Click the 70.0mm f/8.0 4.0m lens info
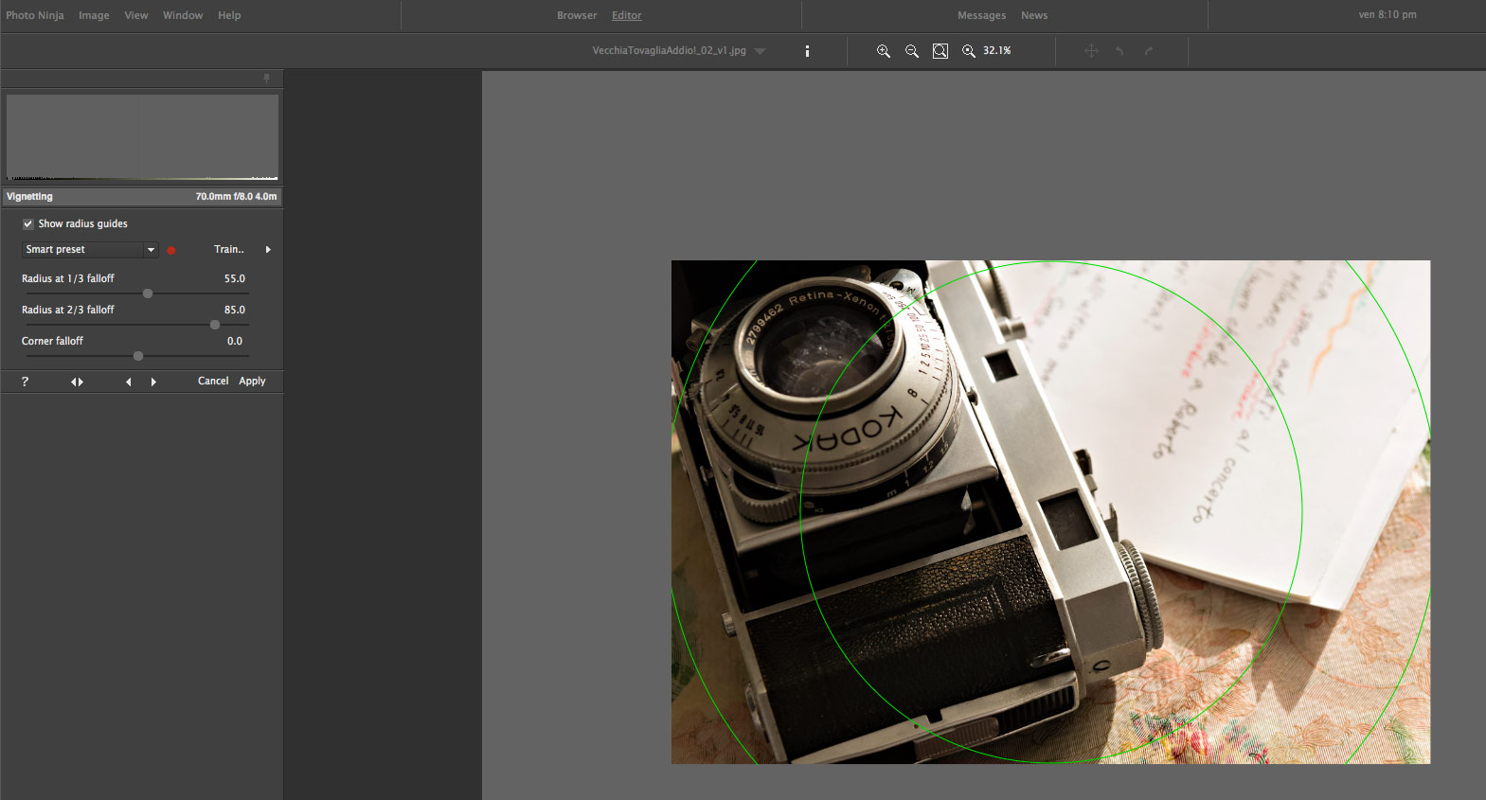 coord(237,197)
